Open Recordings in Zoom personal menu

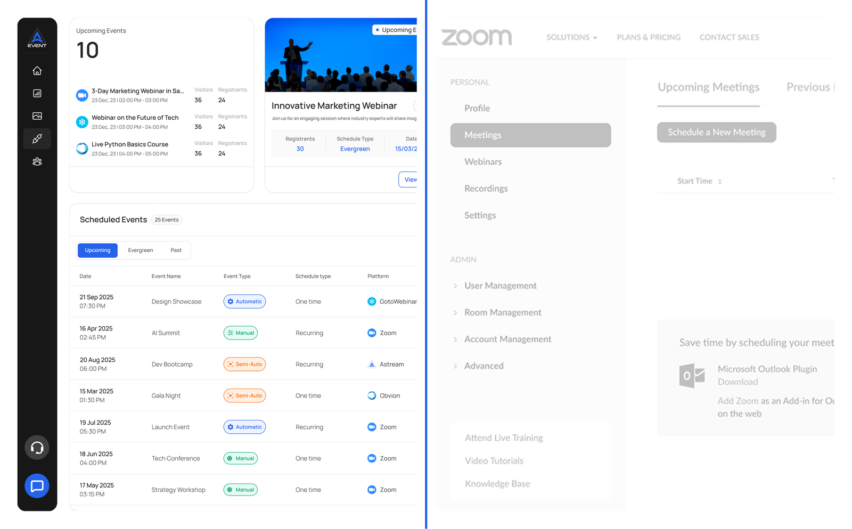pos(486,188)
